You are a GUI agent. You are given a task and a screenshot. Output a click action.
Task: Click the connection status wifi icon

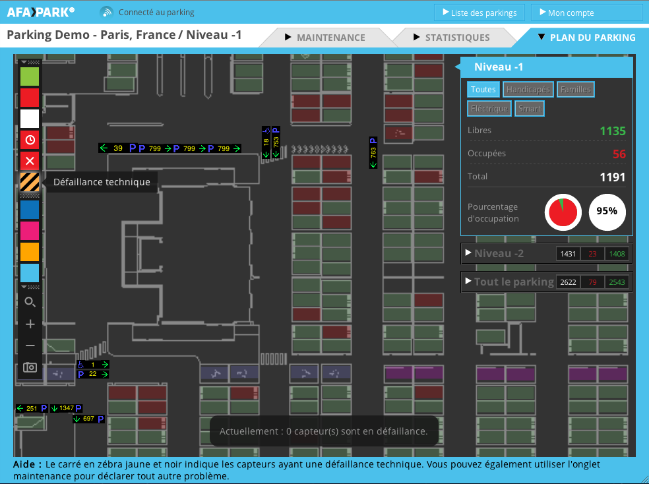click(106, 12)
